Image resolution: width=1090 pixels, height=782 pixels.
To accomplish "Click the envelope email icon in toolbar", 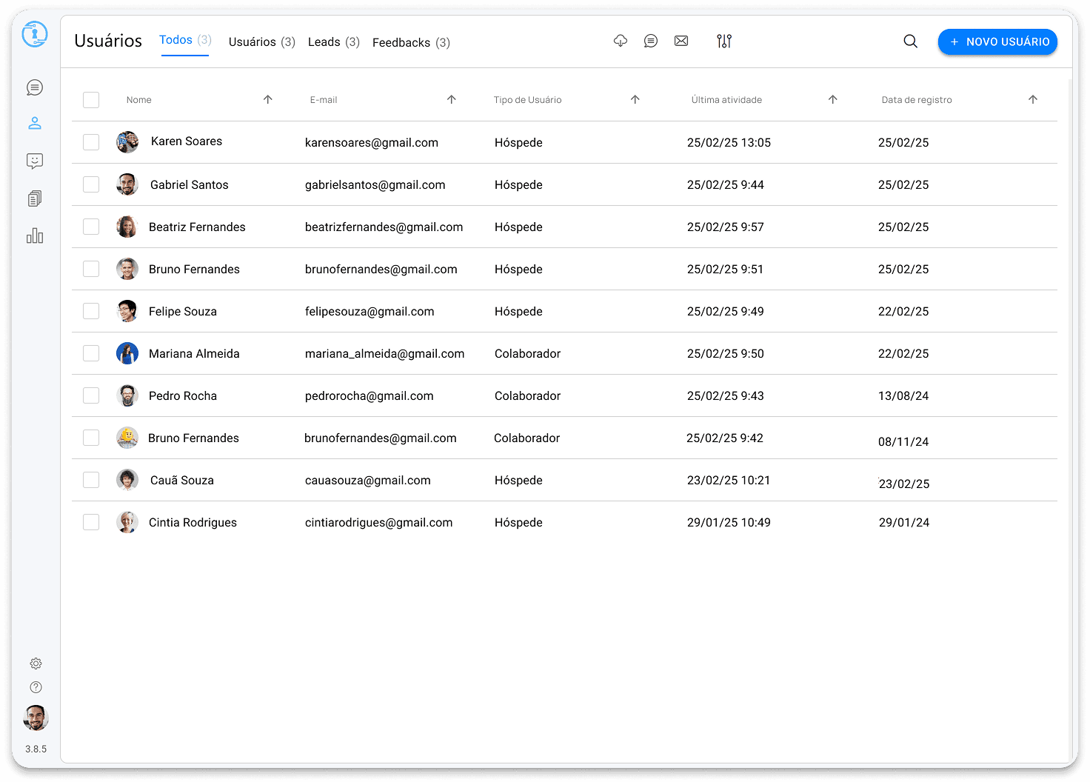I will pos(681,41).
